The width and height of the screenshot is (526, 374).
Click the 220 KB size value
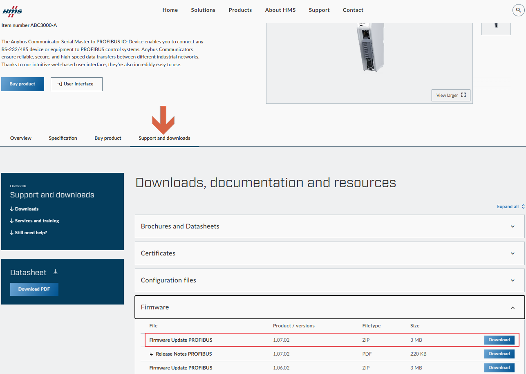pos(419,354)
